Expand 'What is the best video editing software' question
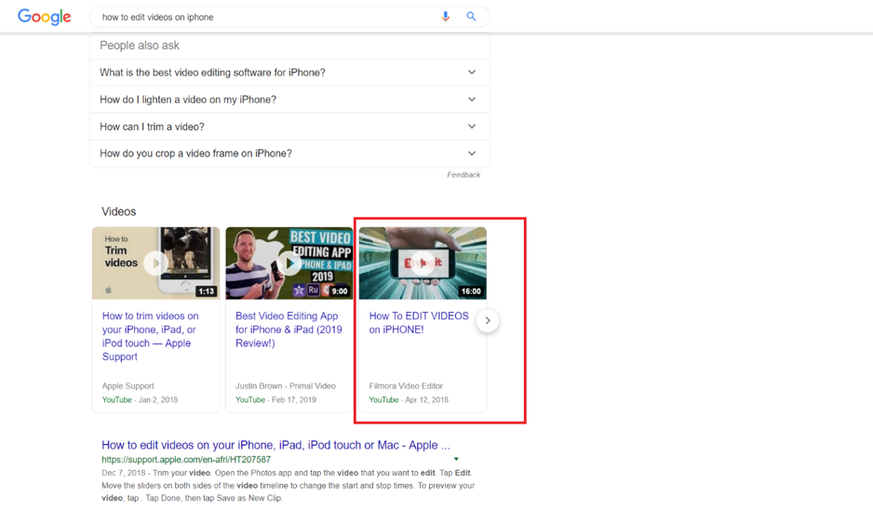The height and width of the screenshot is (510, 873). (x=289, y=73)
